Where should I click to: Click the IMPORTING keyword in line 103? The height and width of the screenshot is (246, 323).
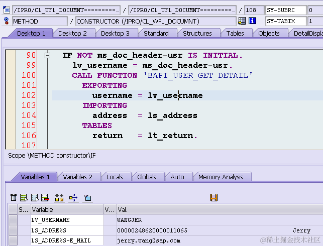pyautogui.click(x=105, y=105)
